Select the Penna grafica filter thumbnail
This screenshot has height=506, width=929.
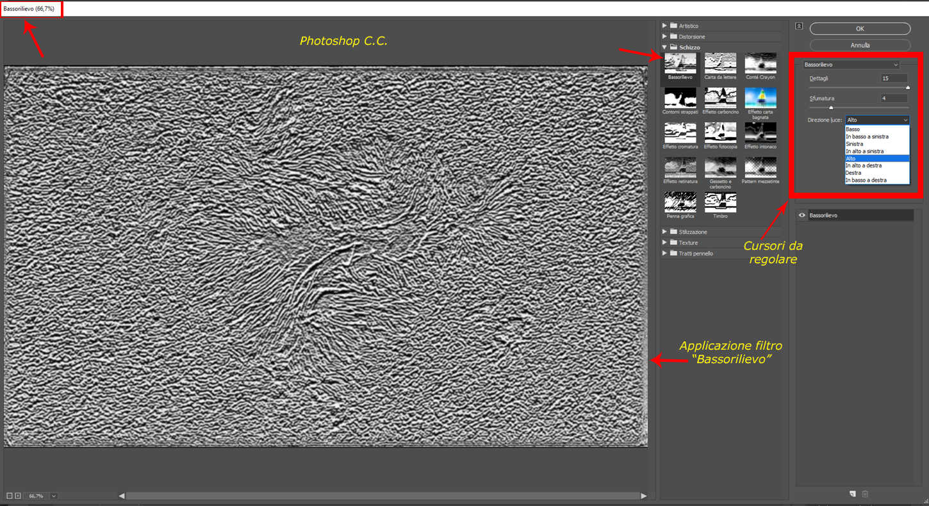[x=680, y=202]
